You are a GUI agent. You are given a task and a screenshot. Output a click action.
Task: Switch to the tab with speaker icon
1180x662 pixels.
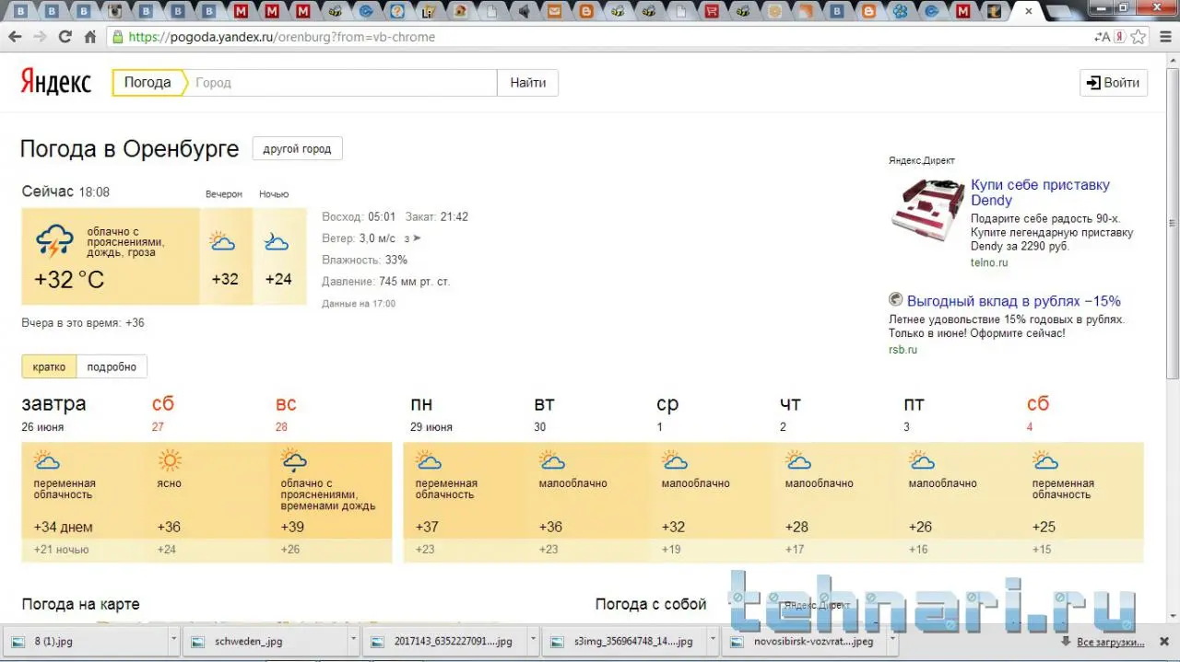[524, 12]
